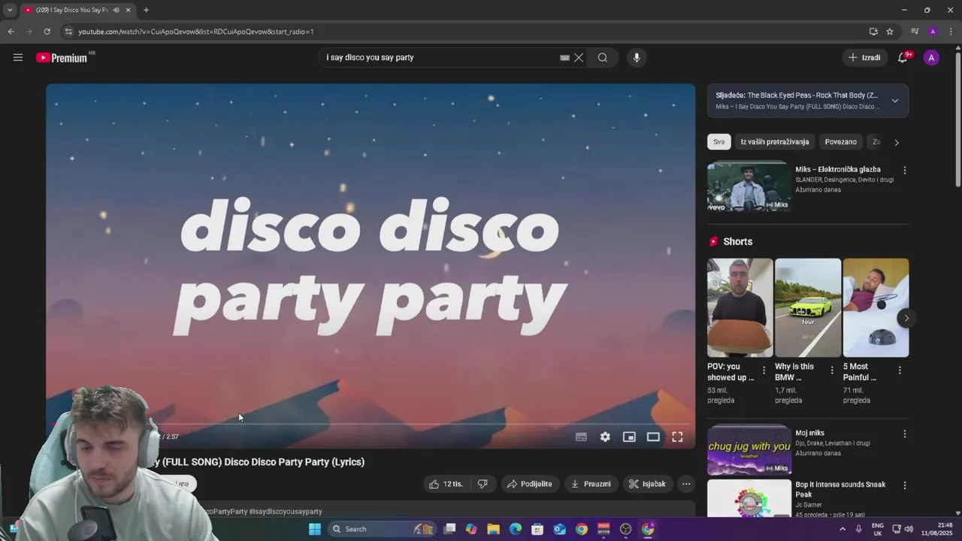The height and width of the screenshot is (541, 962).
Task: Bookmark this page with the star
Action: [x=890, y=32]
